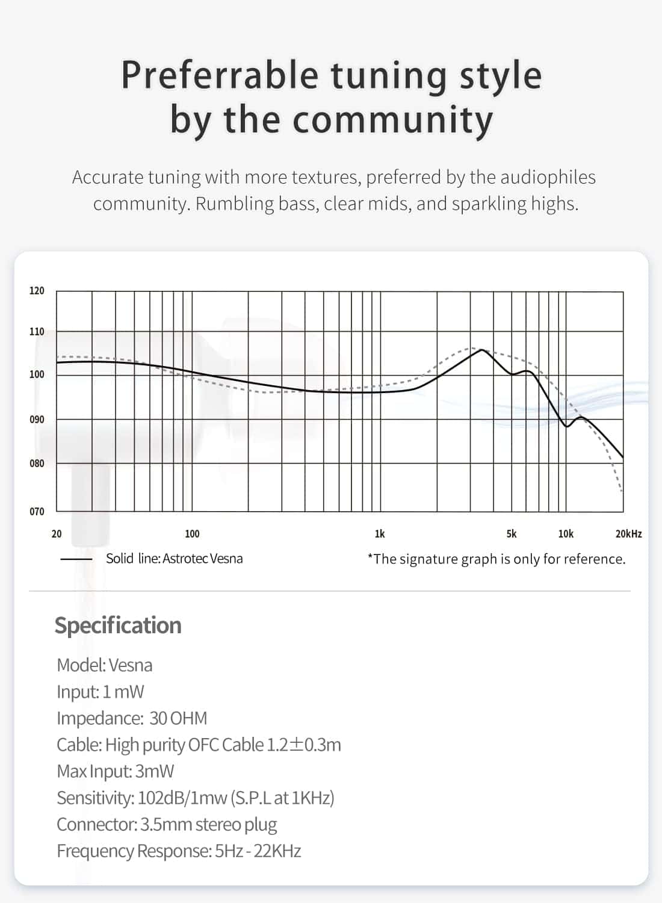The width and height of the screenshot is (662, 903).
Task: Click the signature graph reference disclaimer
Action: click(x=496, y=559)
